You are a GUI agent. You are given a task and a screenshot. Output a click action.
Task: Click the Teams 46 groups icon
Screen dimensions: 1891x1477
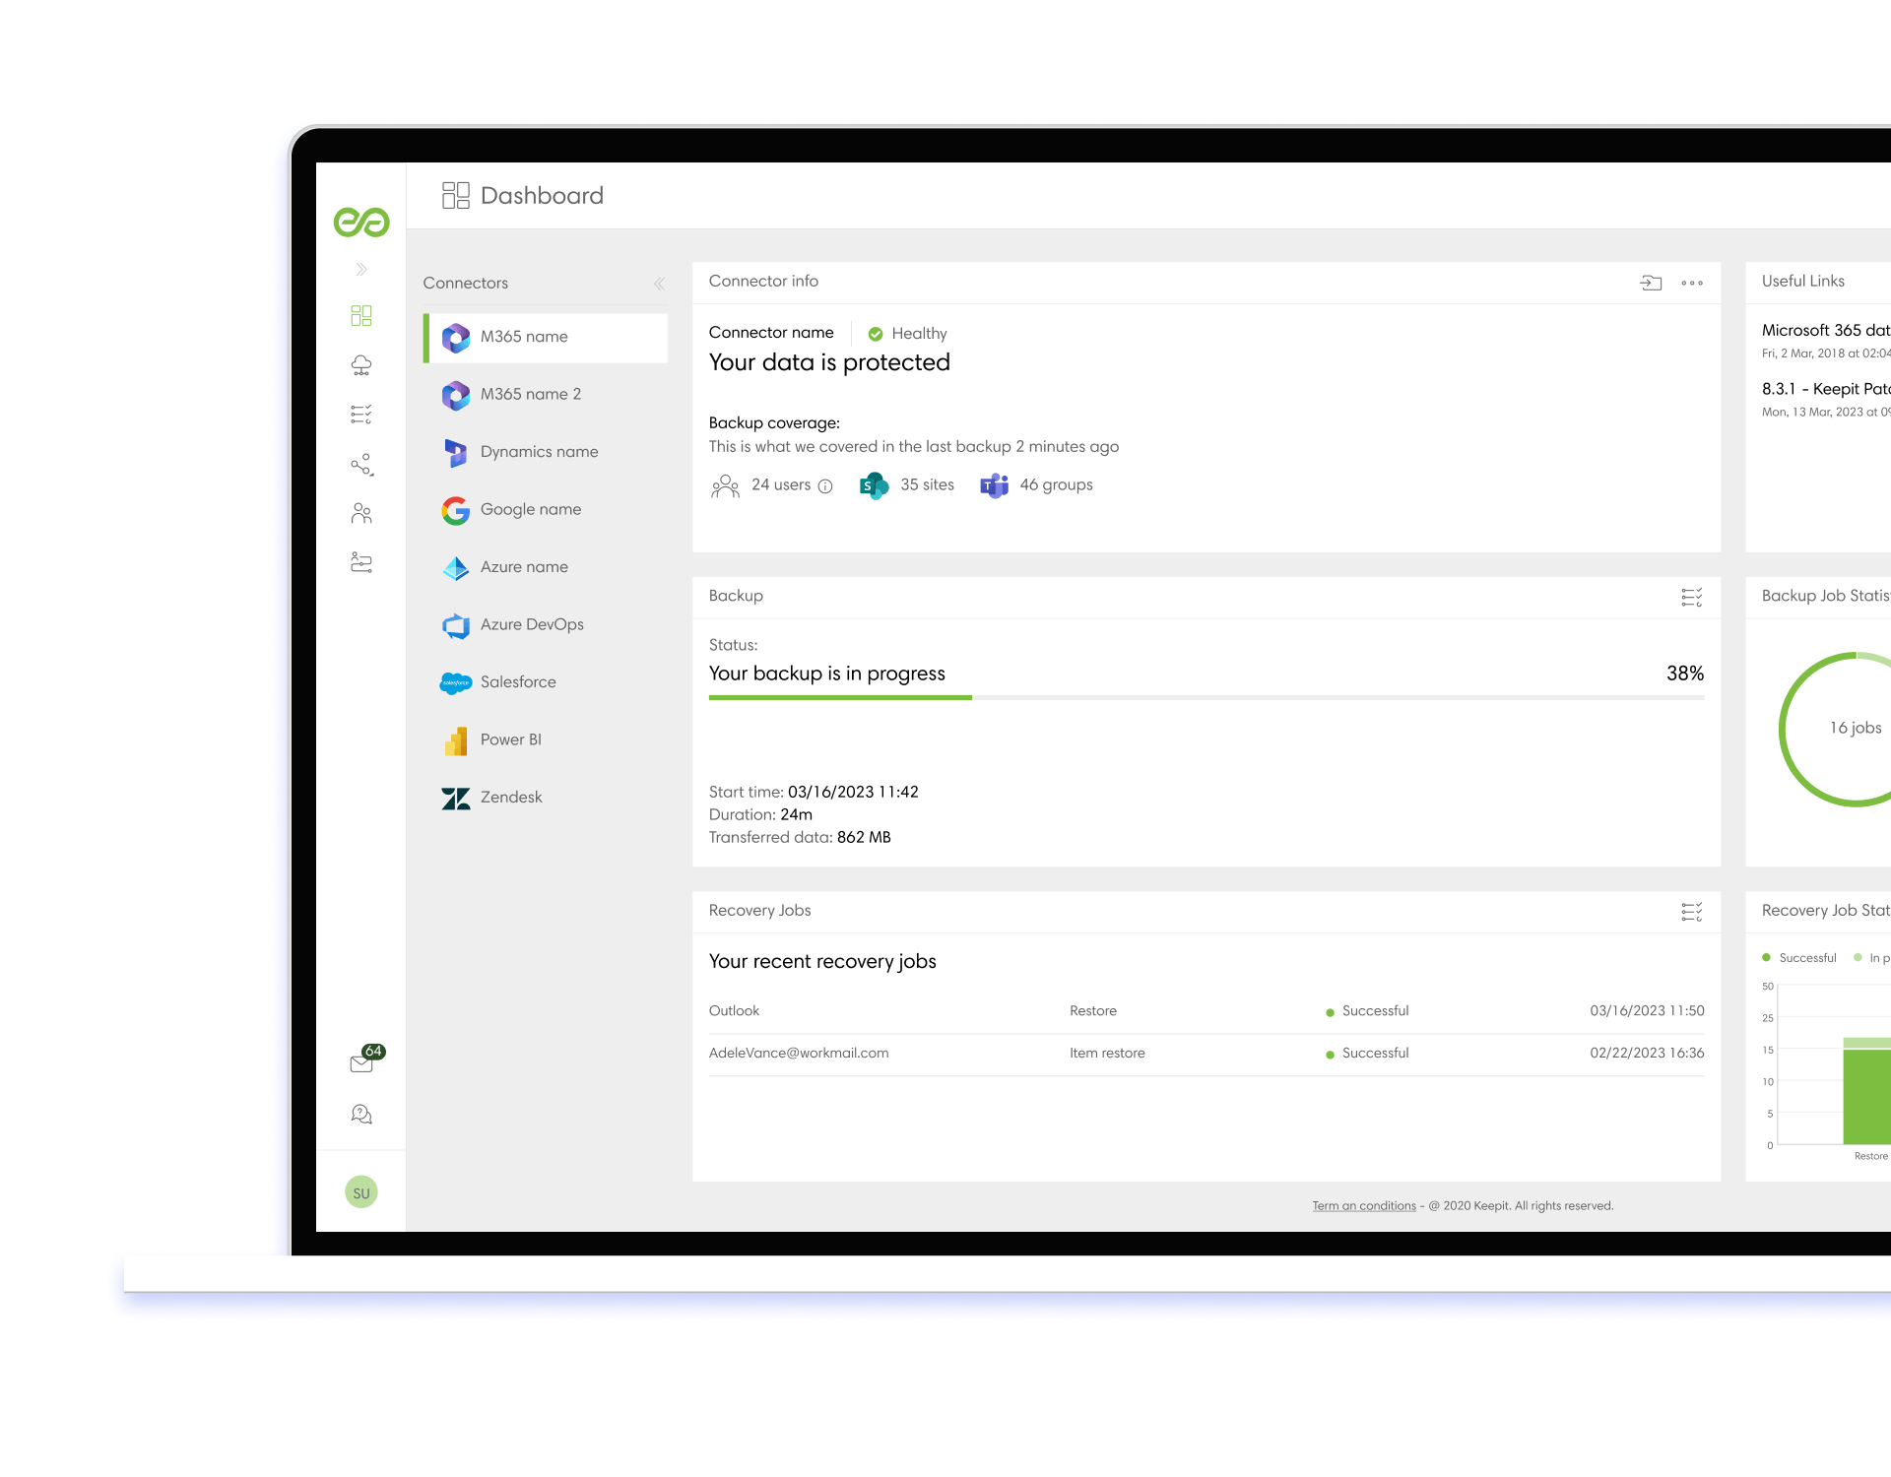[x=995, y=485]
